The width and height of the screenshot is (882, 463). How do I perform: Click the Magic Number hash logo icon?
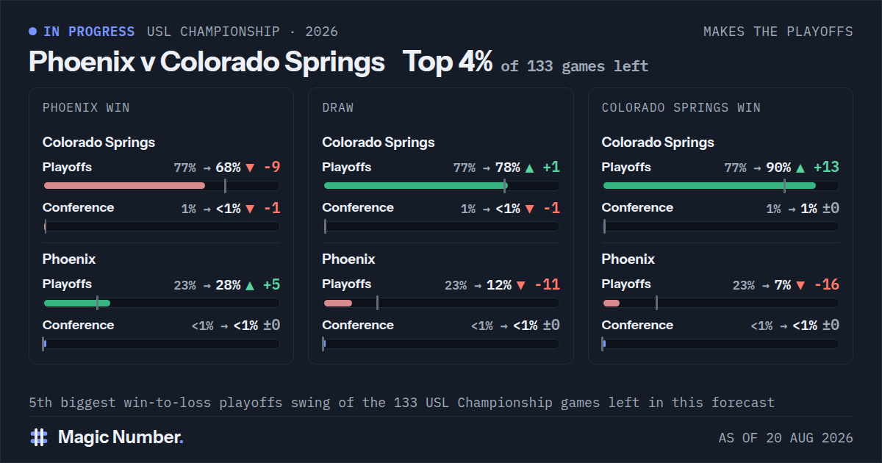click(x=39, y=437)
